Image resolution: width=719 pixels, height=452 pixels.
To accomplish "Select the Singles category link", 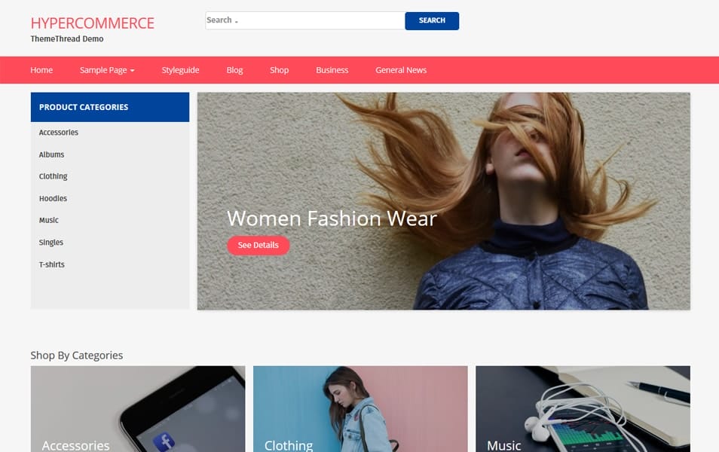I will [x=50, y=242].
